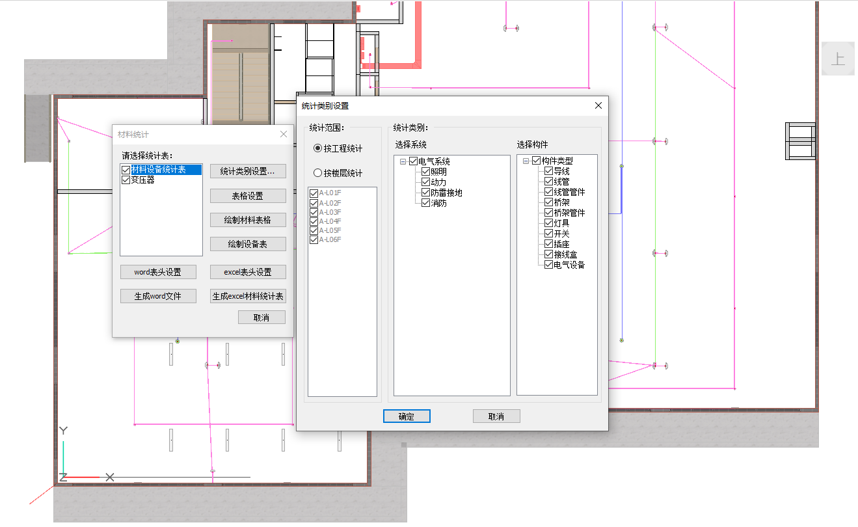The image size is (858, 527).
Task: Click the 绘制材料表格 button
Action: click(248, 220)
